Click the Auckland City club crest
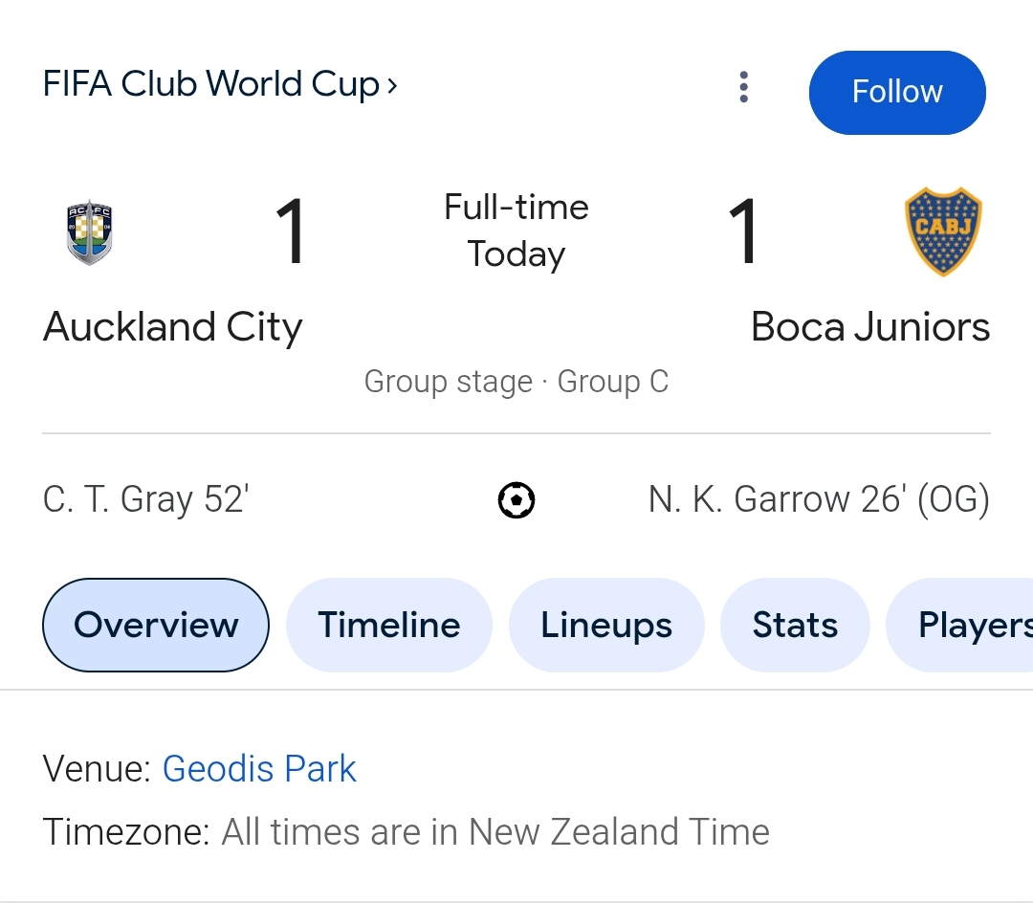Viewport: 1033px width, 903px height. point(90,232)
